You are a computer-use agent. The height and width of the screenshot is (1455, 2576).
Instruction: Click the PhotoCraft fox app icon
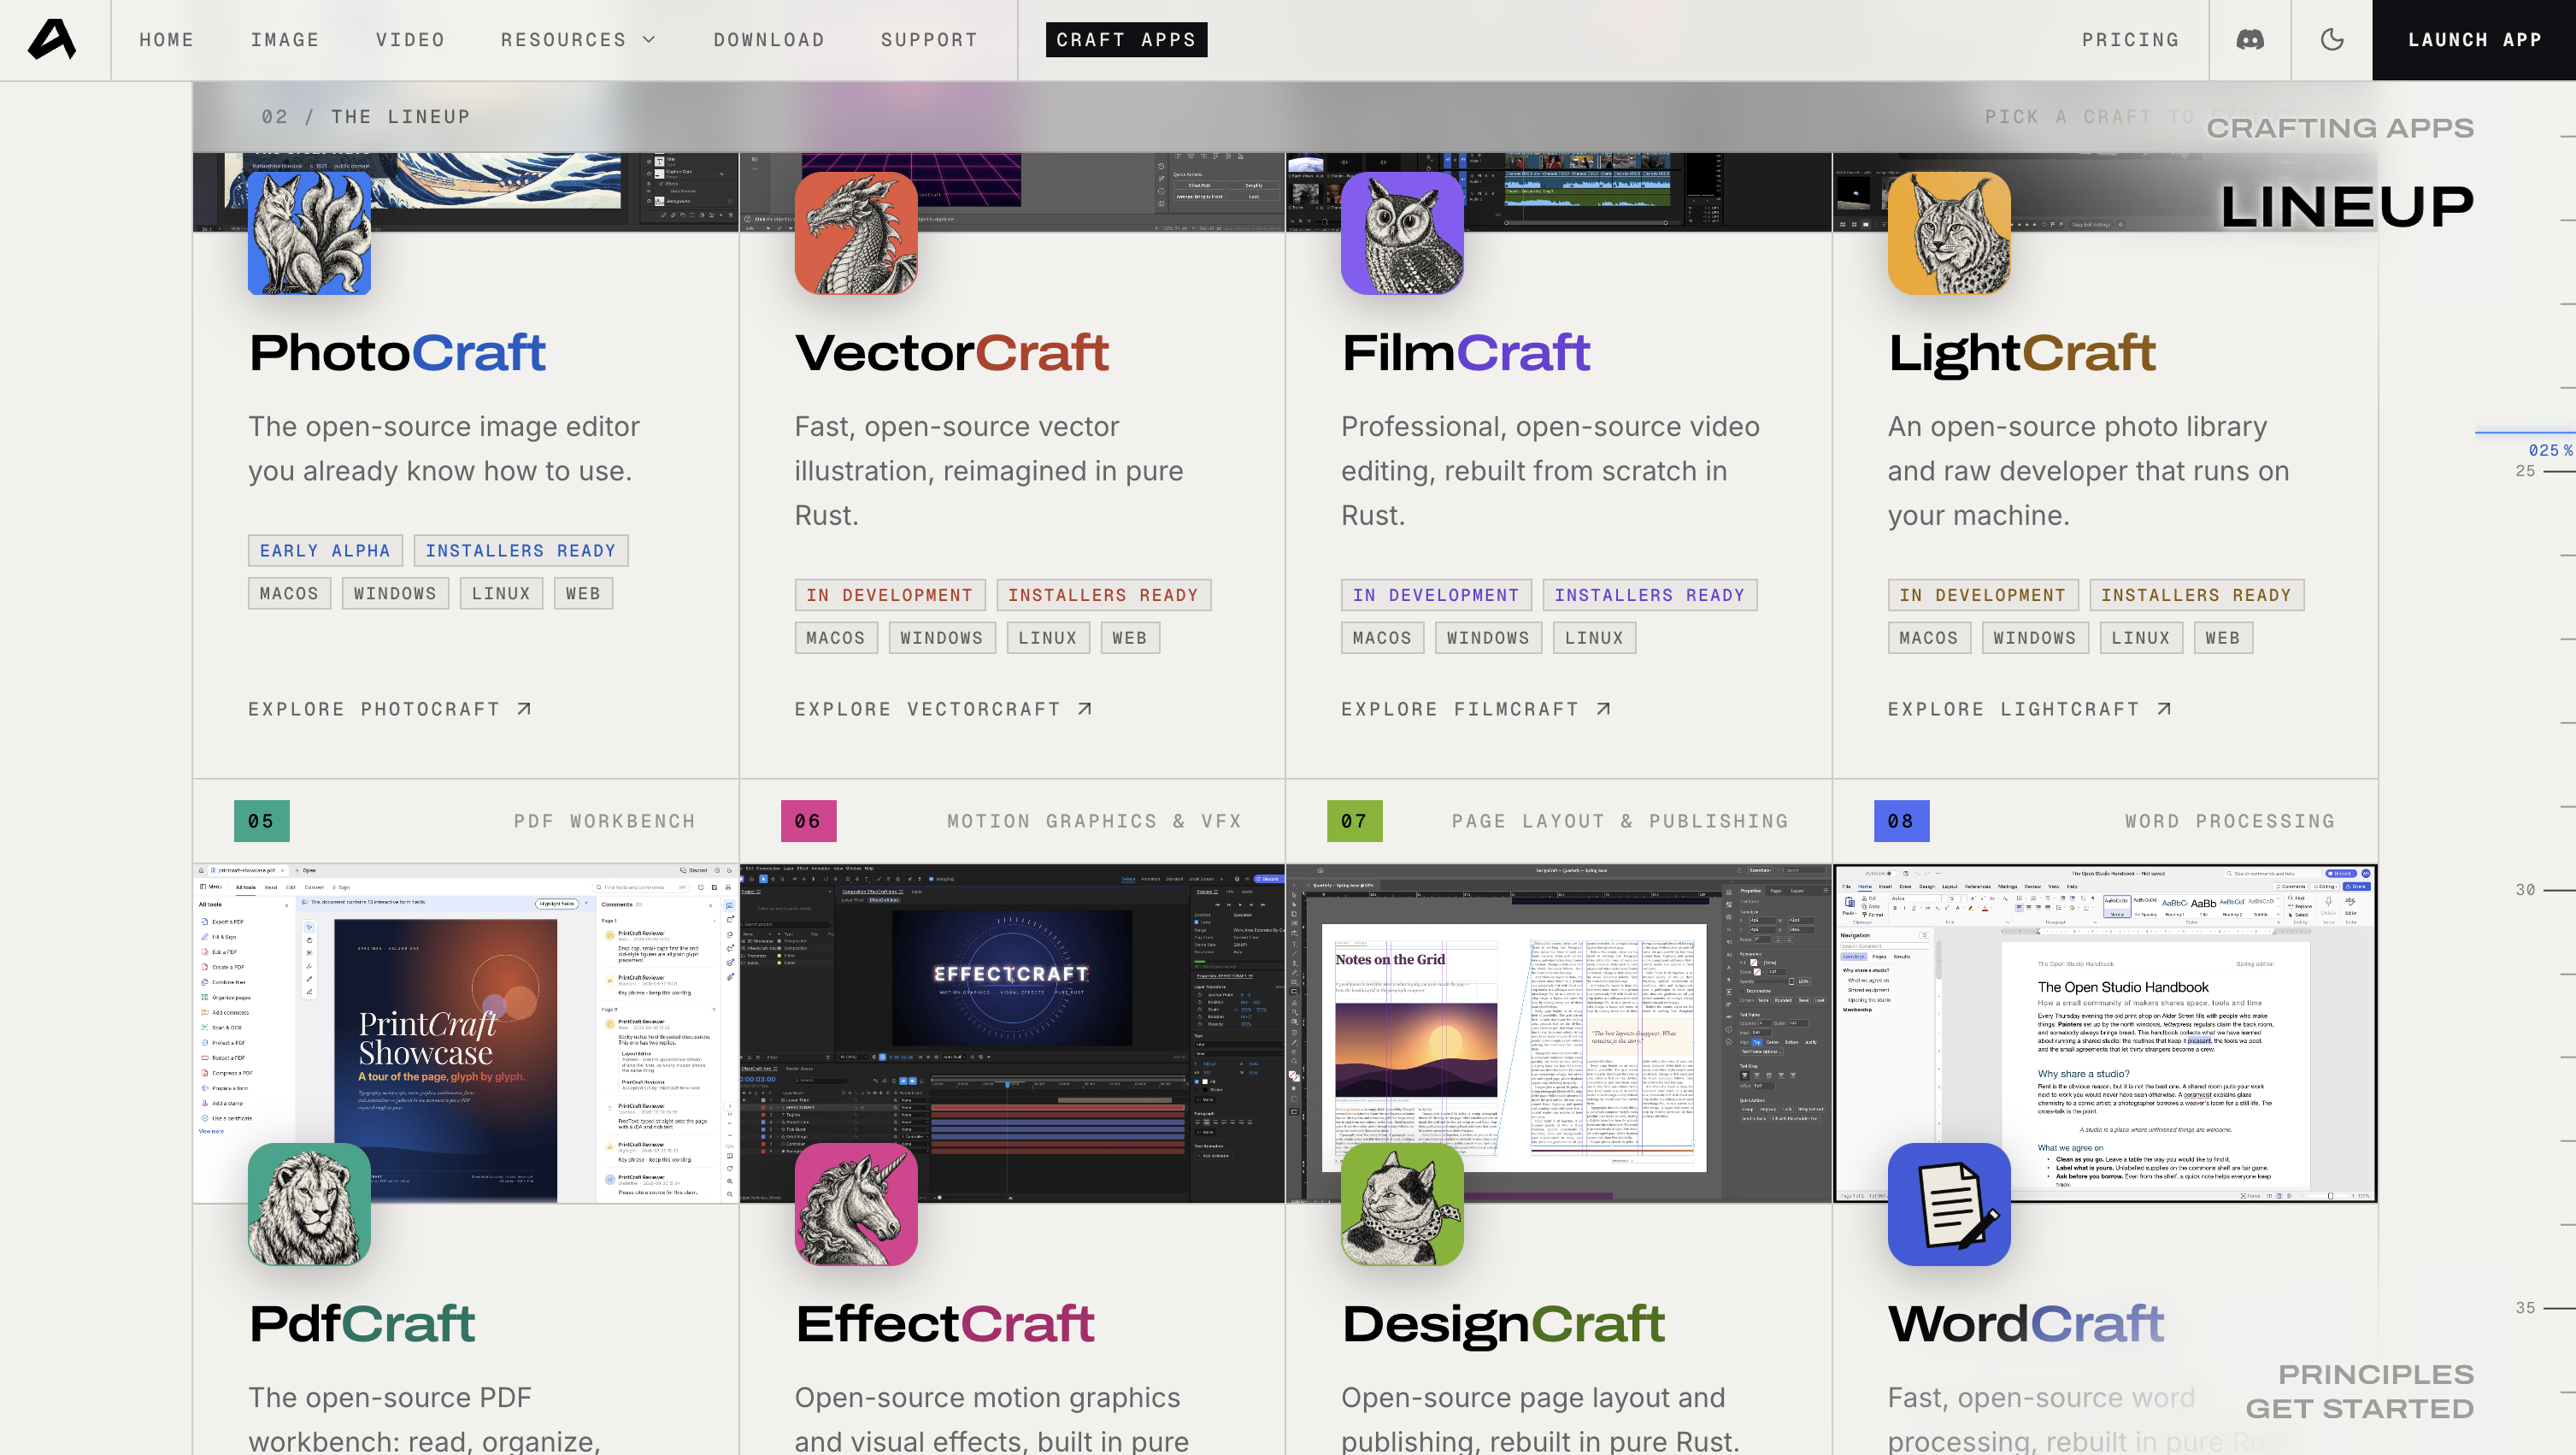(x=309, y=233)
